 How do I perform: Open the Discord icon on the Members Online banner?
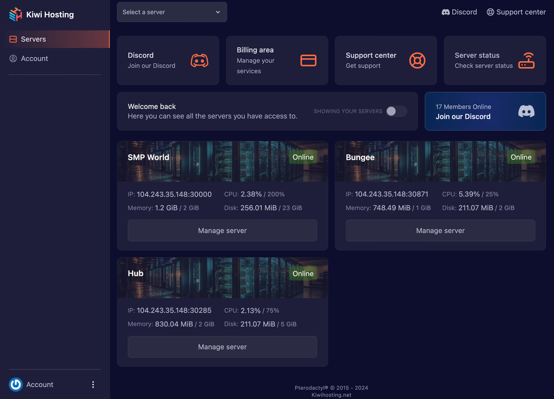526,111
